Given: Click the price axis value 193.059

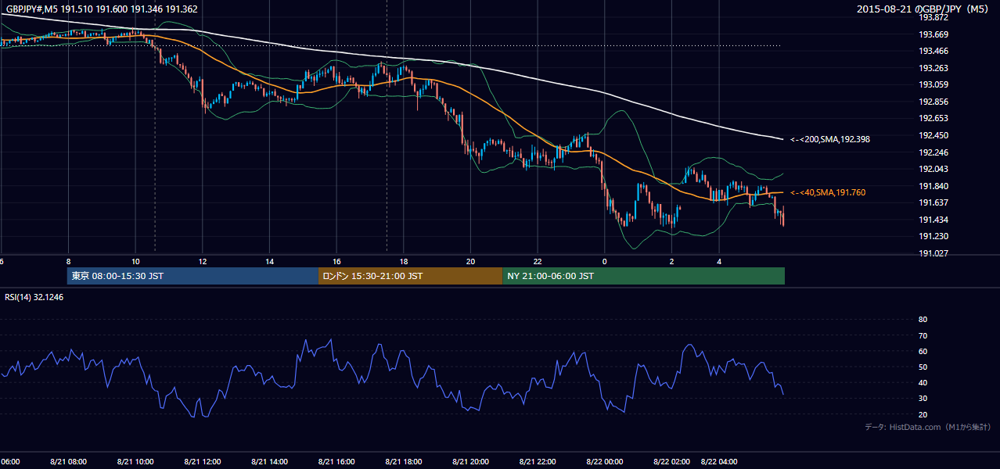Looking at the screenshot, I should [x=934, y=84].
